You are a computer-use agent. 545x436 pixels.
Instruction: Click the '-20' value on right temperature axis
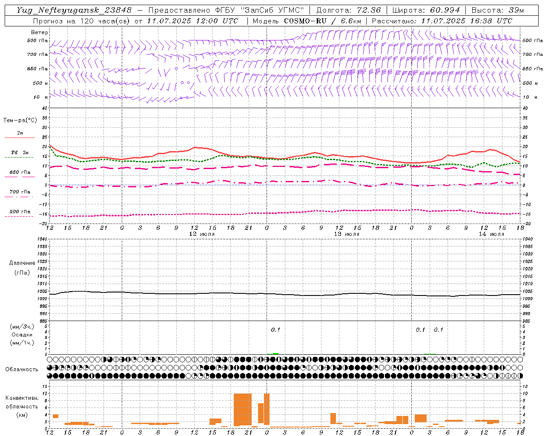[x=526, y=224]
